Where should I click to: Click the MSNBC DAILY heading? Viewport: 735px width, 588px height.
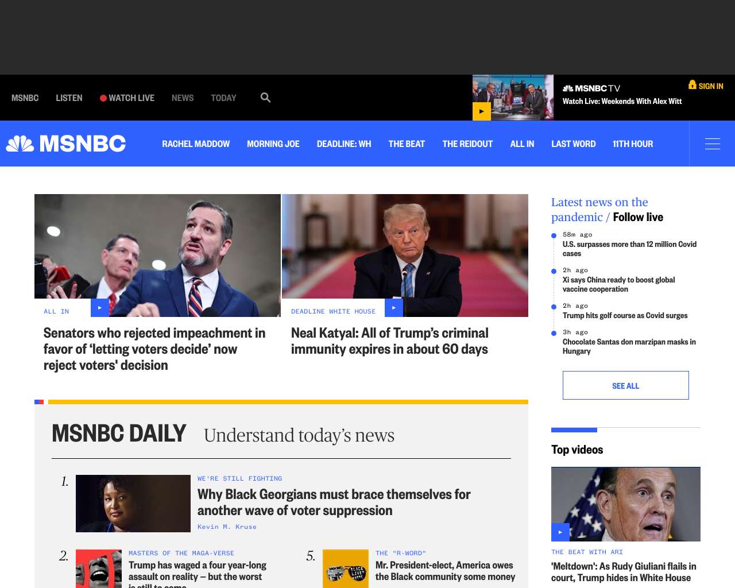point(119,434)
